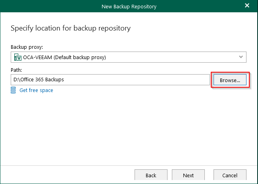The height and width of the screenshot is (184, 258).
Task: Open the Backup proxy dropdown
Action: (x=129, y=57)
